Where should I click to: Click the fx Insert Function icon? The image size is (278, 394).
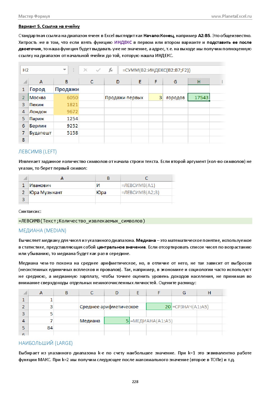click(x=111, y=70)
